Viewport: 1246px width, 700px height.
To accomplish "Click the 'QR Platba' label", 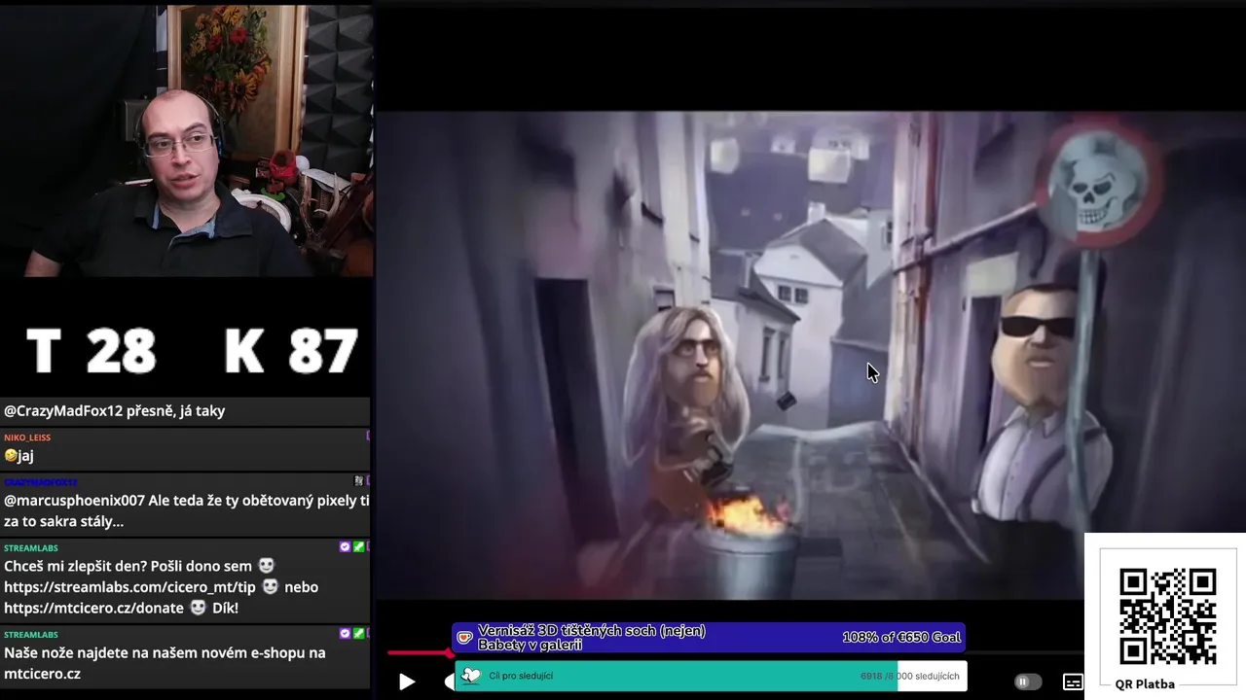I will click(x=1145, y=684).
